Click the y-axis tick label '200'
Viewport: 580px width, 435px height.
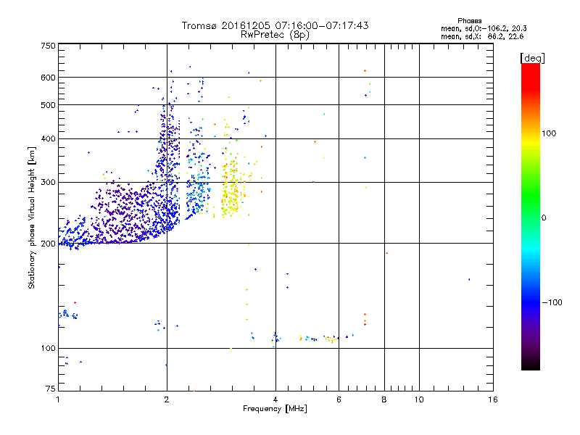click(48, 244)
